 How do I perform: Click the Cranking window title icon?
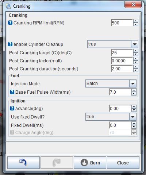8,6
